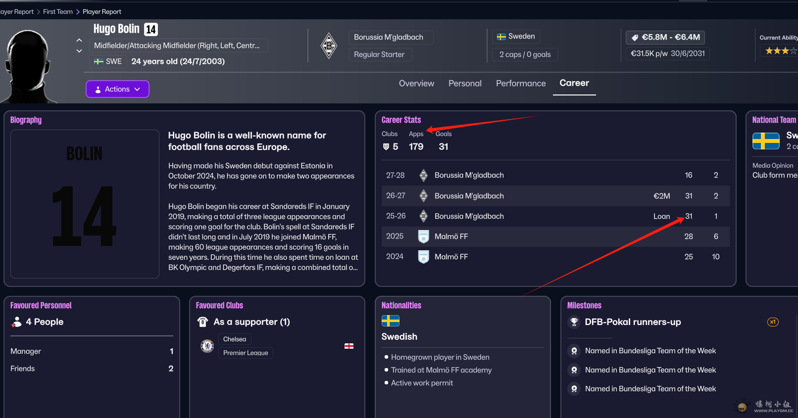Click the €2M transfer fee in 26-27 row
The width and height of the screenshot is (798, 418).
(662, 196)
